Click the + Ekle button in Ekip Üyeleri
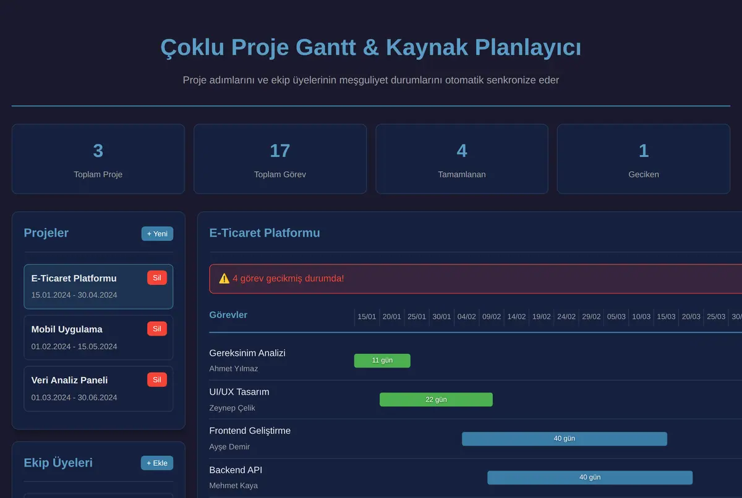This screenshot has height=498, width=742. click(x=157, y=463)
